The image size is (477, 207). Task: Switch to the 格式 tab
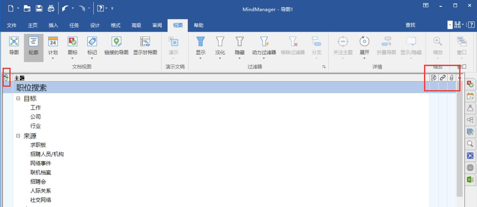tap(115, 25)
